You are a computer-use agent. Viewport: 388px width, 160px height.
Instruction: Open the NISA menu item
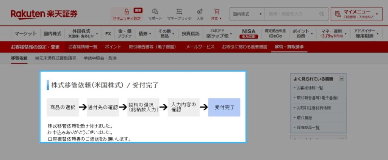coord(249,33)
